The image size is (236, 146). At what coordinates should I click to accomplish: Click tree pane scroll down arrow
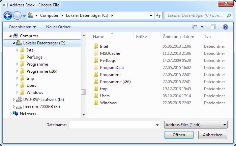84,115
